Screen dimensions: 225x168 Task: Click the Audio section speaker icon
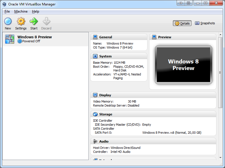point(95,141)
